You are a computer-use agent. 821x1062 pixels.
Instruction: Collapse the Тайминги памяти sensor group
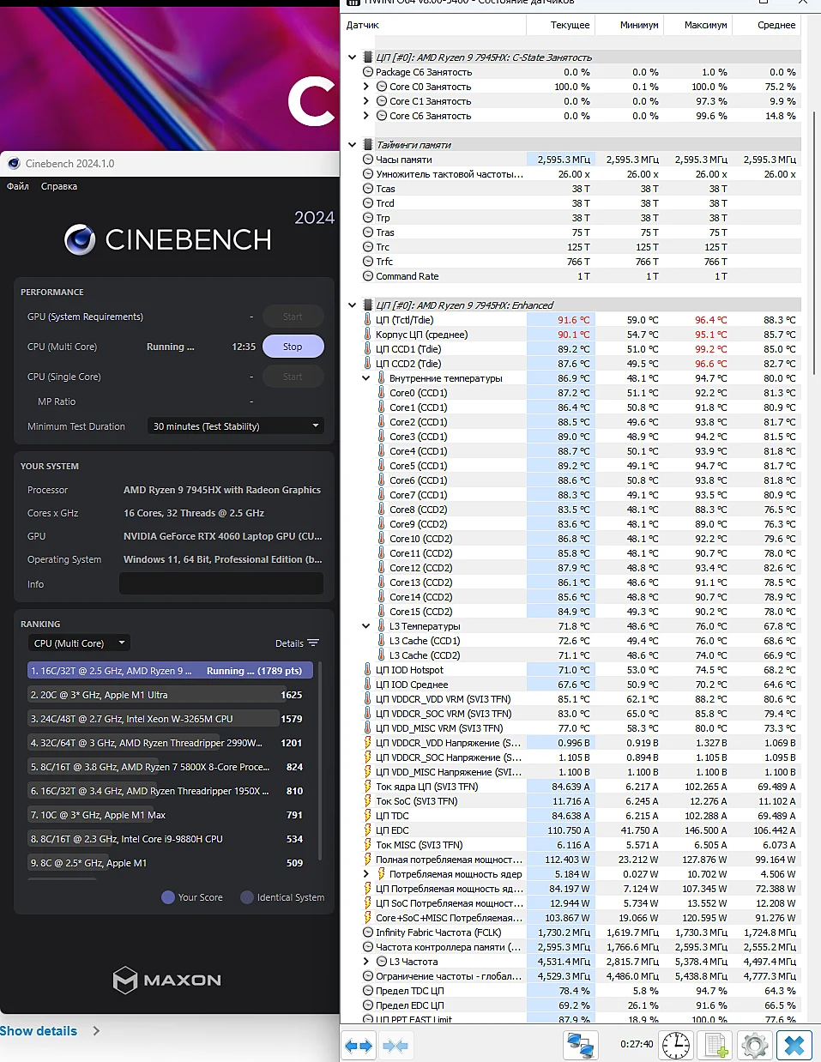353,145
